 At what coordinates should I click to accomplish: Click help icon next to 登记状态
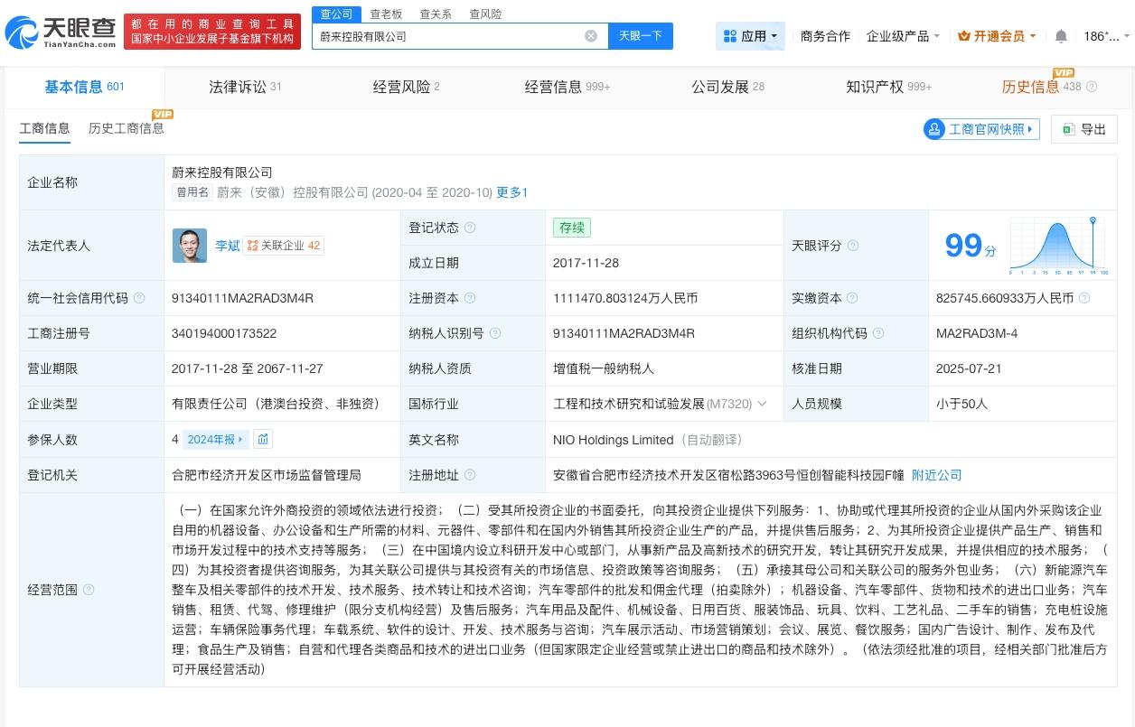[x=470, y=228]
